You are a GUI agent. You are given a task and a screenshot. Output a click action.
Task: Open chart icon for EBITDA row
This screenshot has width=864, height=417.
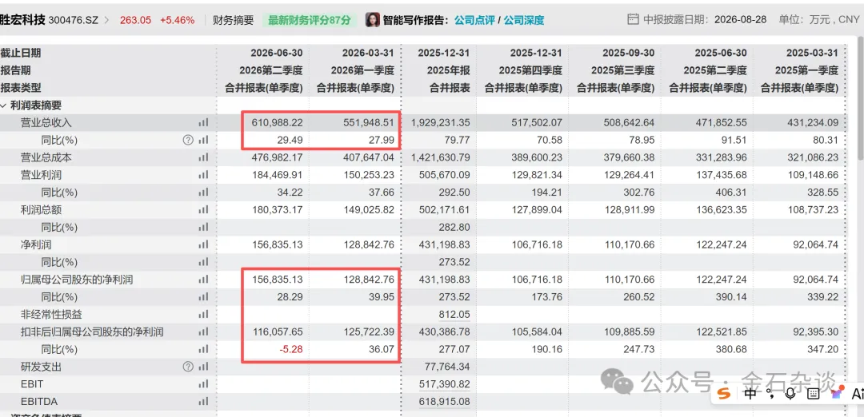203,402
